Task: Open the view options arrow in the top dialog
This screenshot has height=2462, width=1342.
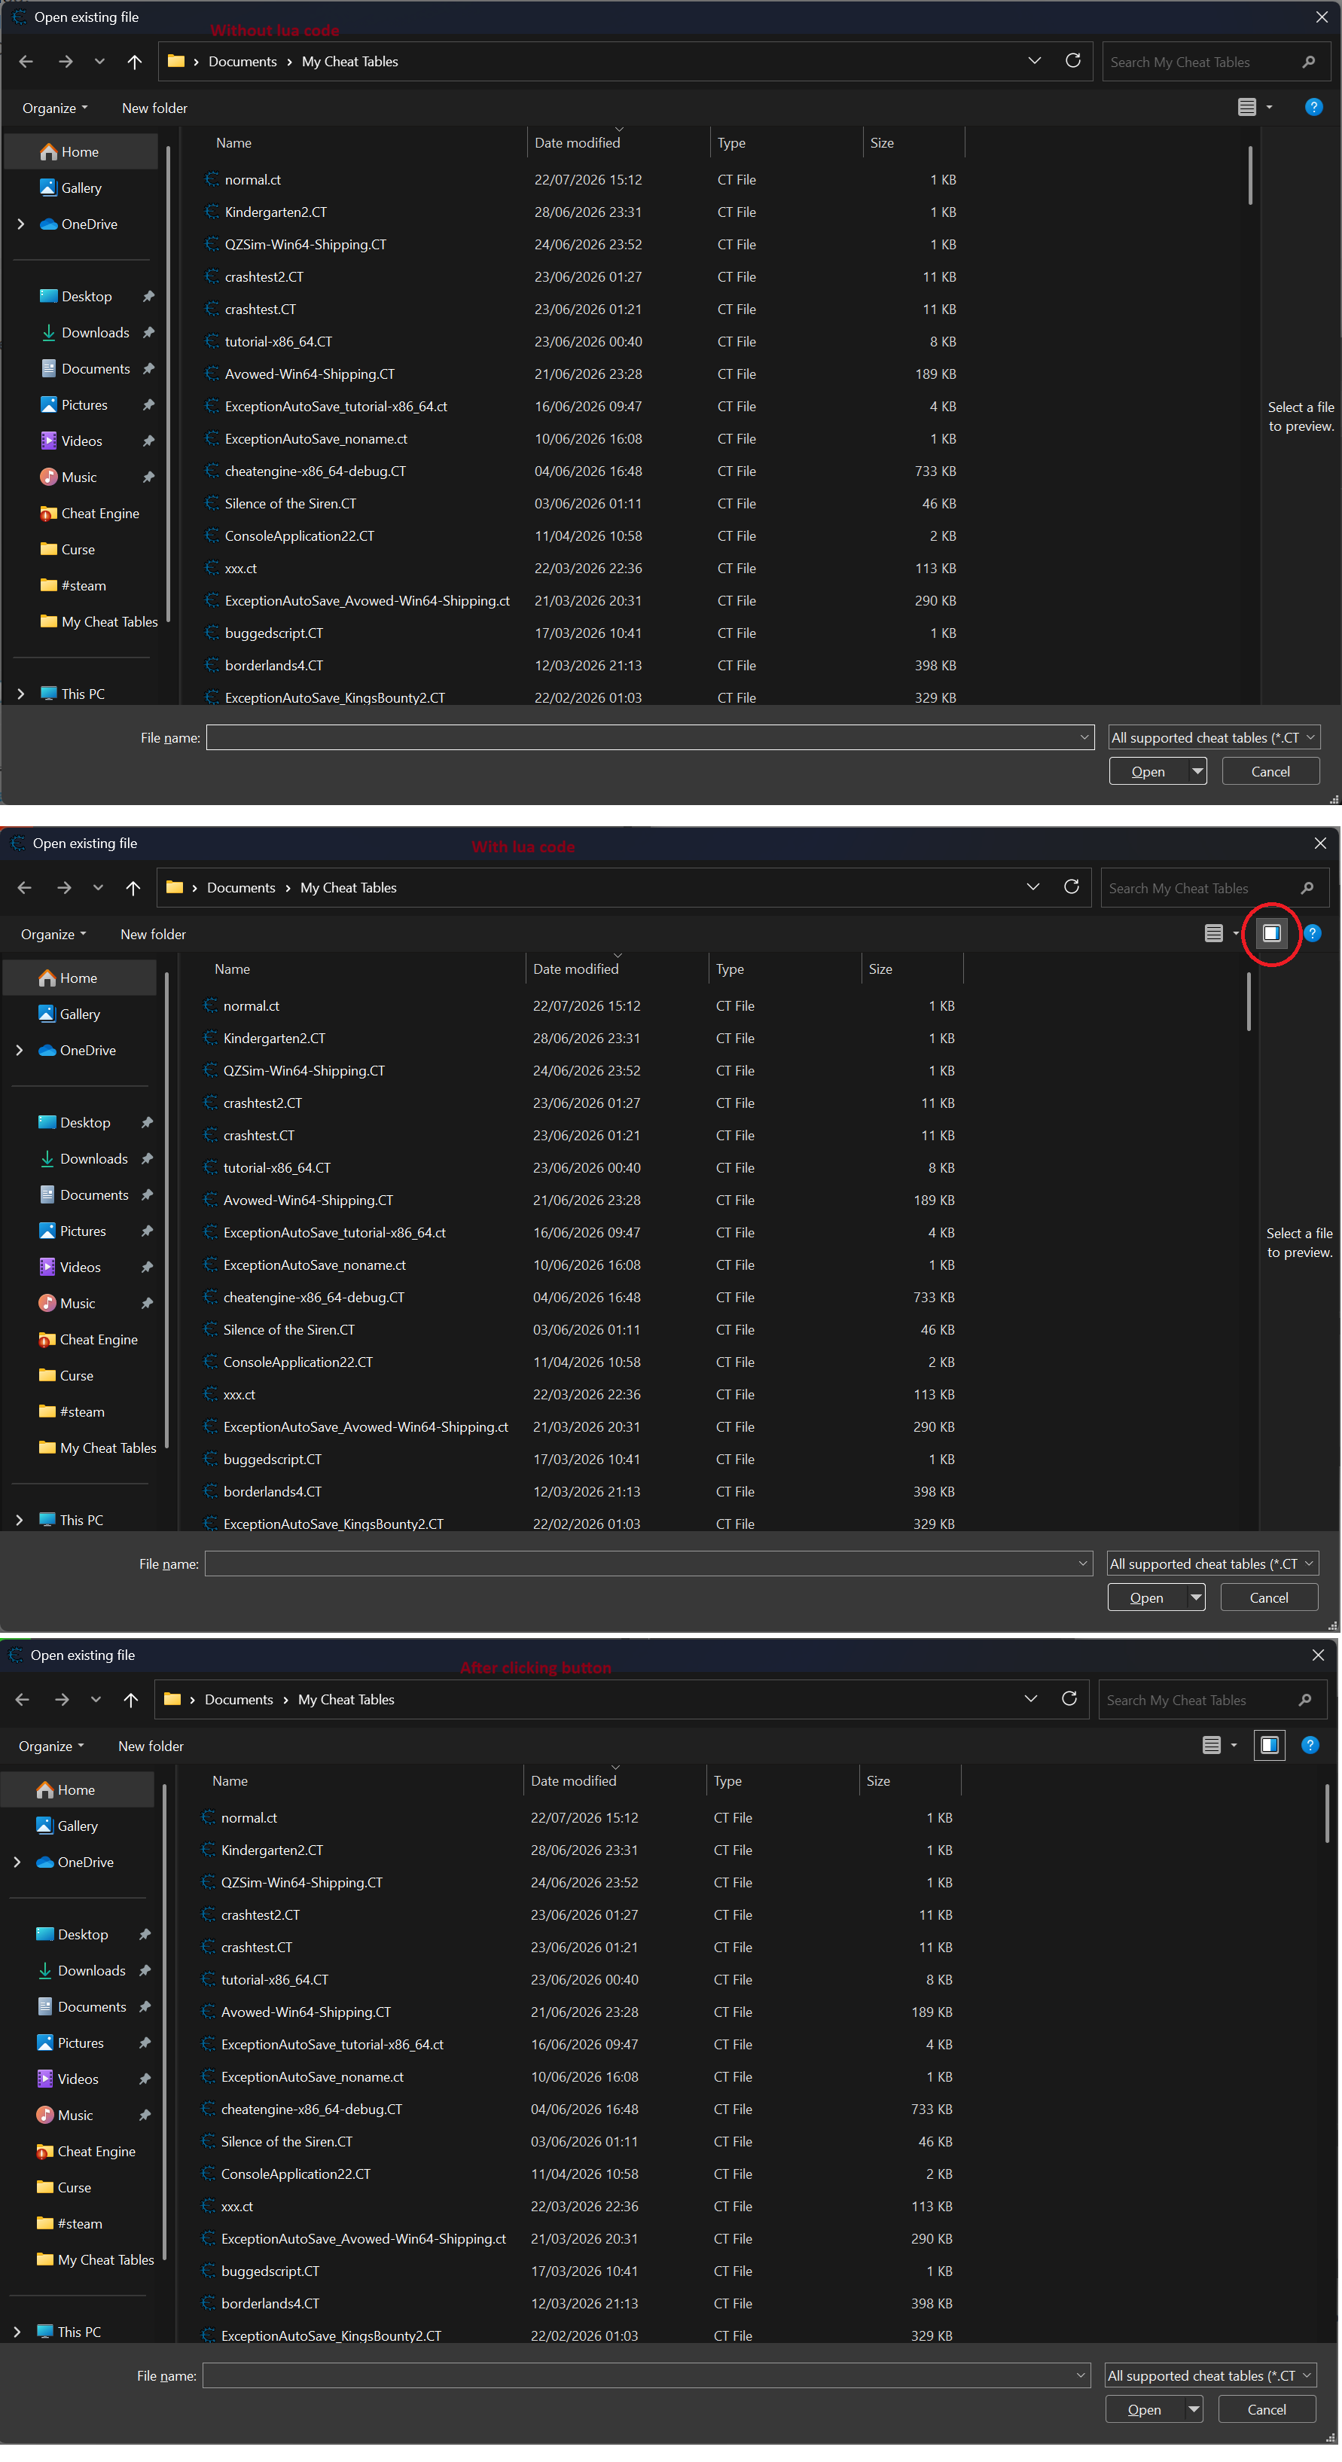Action: [x=1270, y=107]
